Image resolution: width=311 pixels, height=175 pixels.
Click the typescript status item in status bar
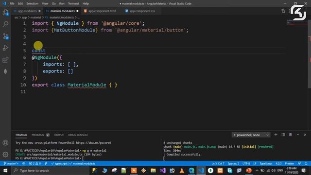click(59, 164)
